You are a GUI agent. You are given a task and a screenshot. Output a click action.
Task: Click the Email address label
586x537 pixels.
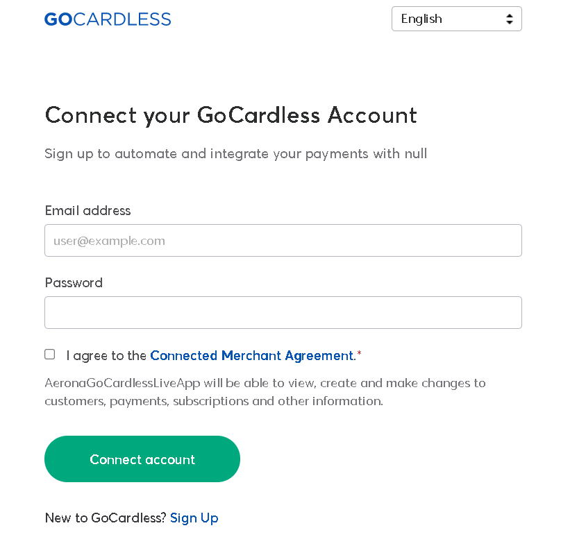87,211
